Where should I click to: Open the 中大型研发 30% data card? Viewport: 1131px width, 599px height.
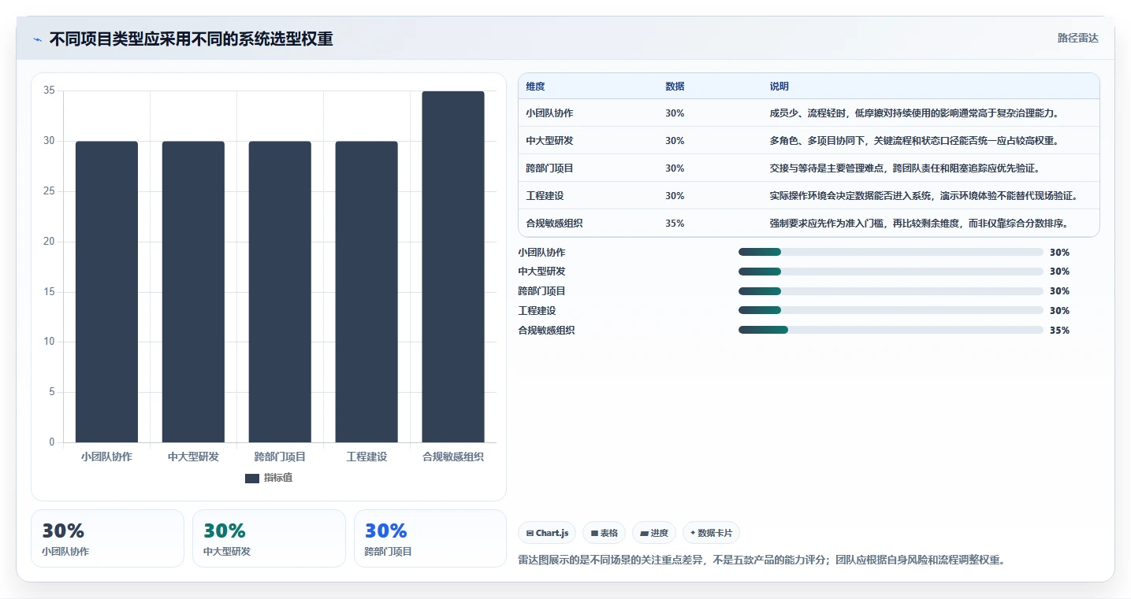coord(269,538)
